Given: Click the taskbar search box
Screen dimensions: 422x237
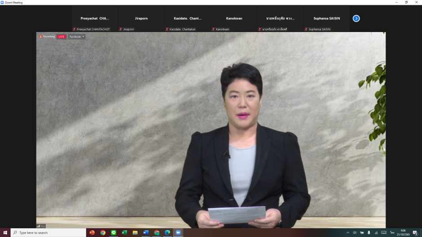Looking at the screenshot, I should [48, 233].
